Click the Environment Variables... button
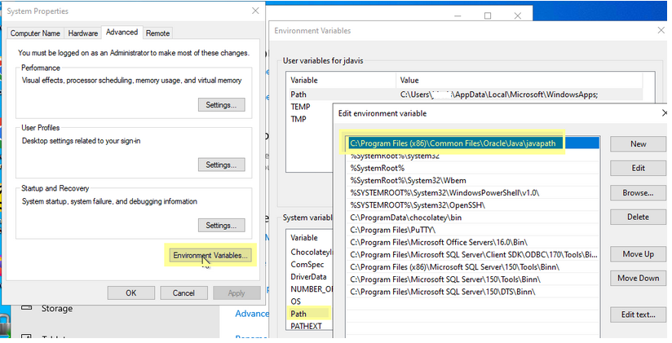Screen dimensions: 672x343 click(x=210, y=255)
